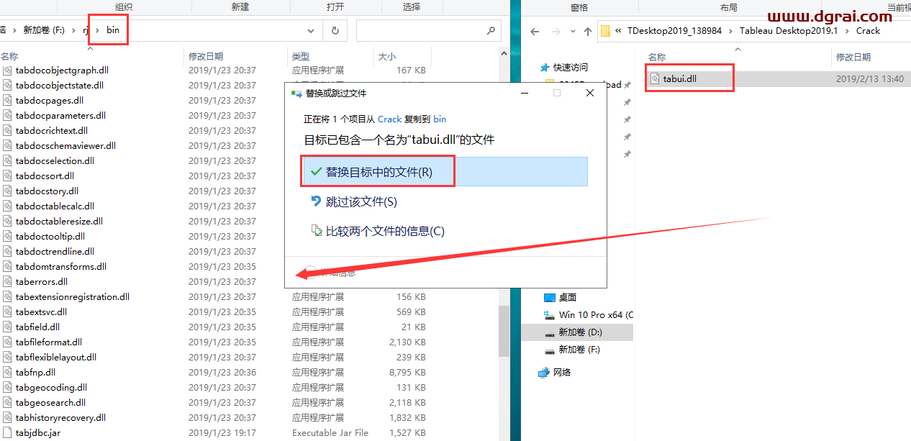Click the back arrow in right Explorer window
This screenshot has height=441, width=911.
[x=534, y=30]
